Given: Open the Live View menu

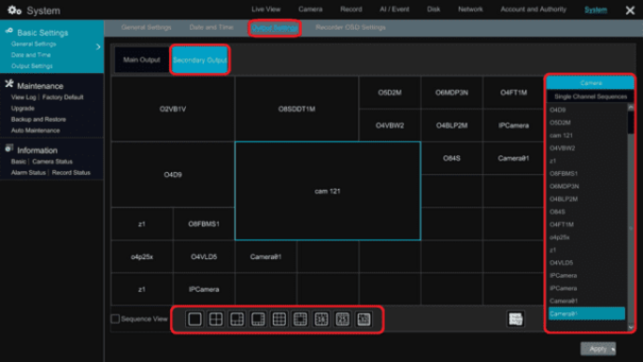Looking at the screenshot, I should click(265, 9).
